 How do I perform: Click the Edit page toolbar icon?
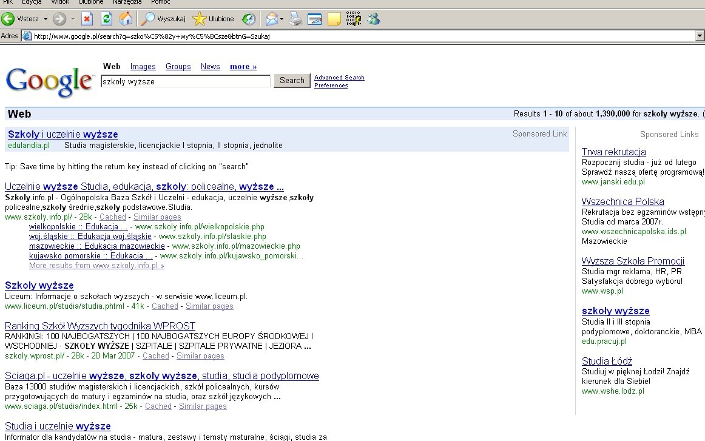click(x=315, y=19)
